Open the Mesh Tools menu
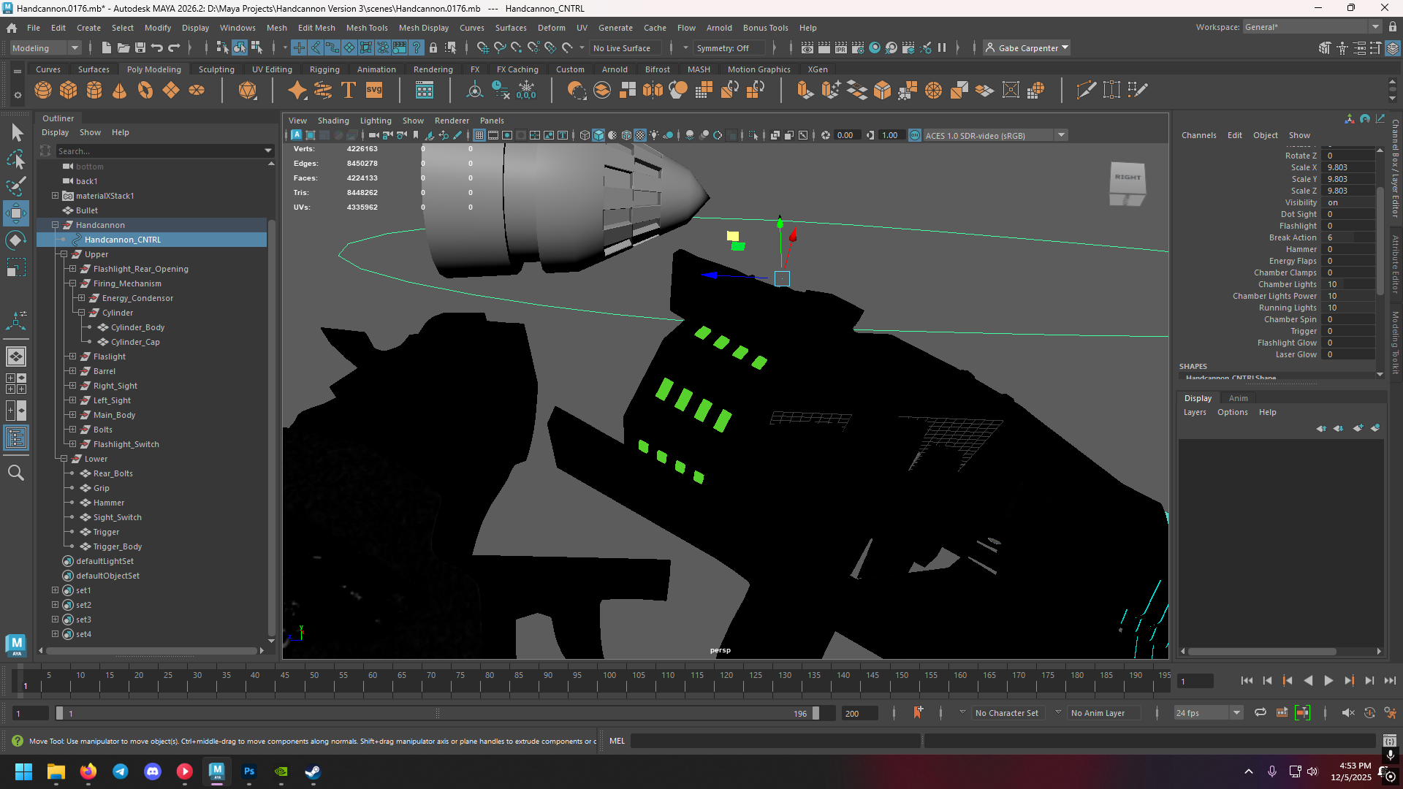The width and height of the screenshot is (1403, 789). (367, 28)
